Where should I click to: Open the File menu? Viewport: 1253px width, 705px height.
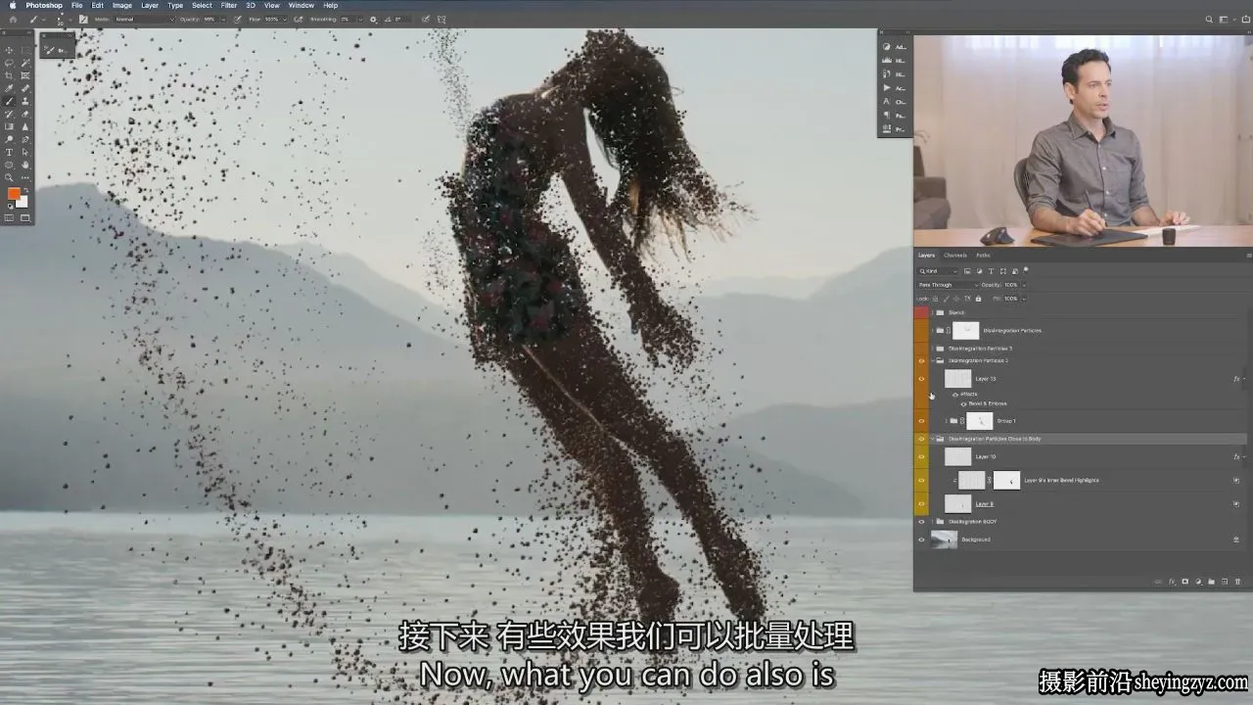pyautogui.click(x=76, y=6)
